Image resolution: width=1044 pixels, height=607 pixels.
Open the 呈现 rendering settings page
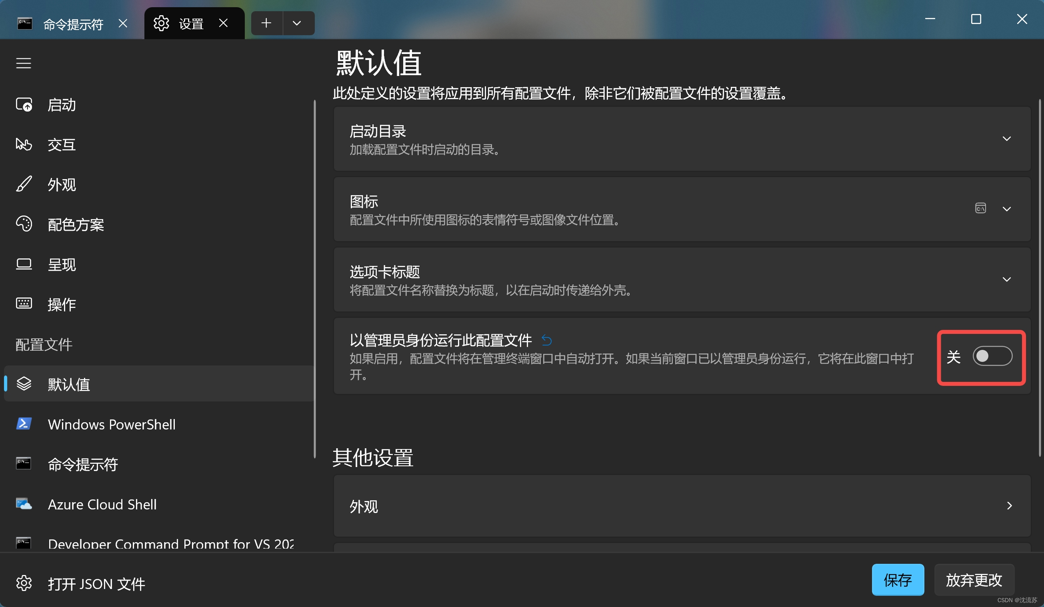click(61, 265)
